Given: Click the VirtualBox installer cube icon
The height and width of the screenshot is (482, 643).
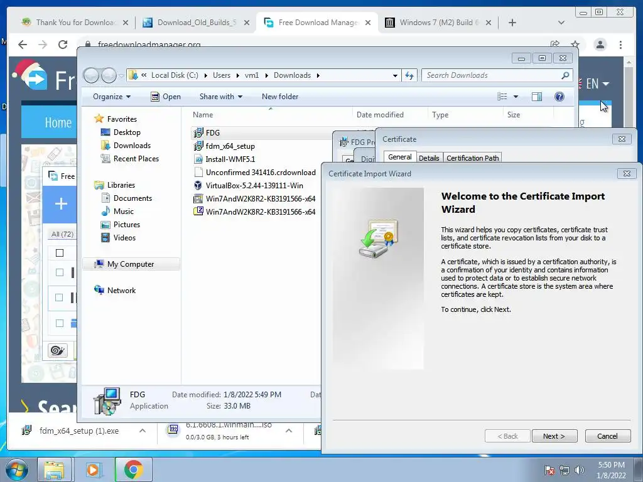Looking at the screenshot, I should point(198,185).
